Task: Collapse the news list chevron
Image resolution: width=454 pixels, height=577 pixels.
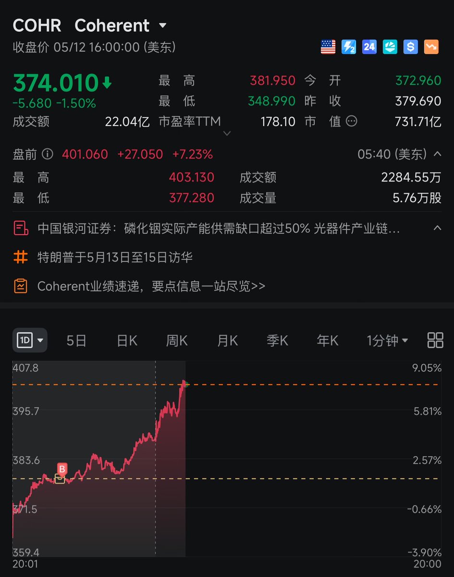Action: pos(437,228)
